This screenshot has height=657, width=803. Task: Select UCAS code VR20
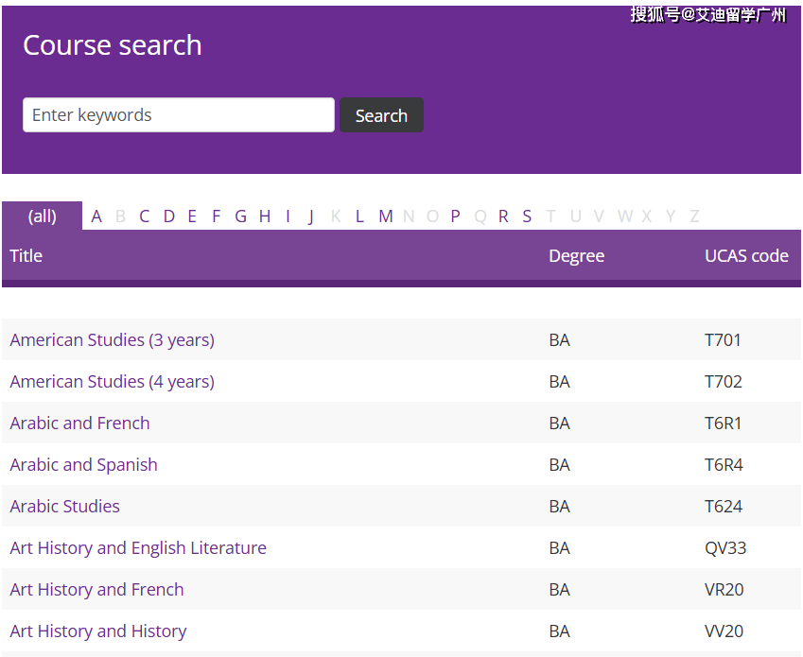point(724,590)
